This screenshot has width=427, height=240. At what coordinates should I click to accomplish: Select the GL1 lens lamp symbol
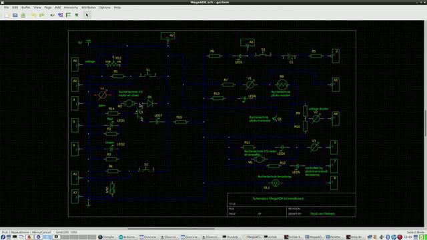coord(276,183)
